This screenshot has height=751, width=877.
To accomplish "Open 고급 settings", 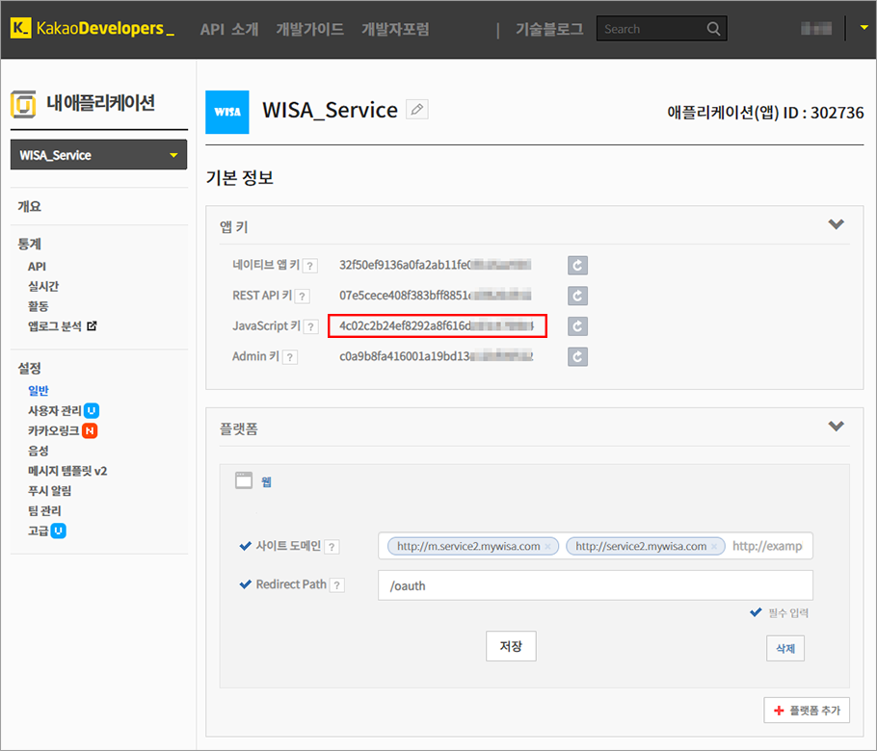I will click(x=39, y=531).
